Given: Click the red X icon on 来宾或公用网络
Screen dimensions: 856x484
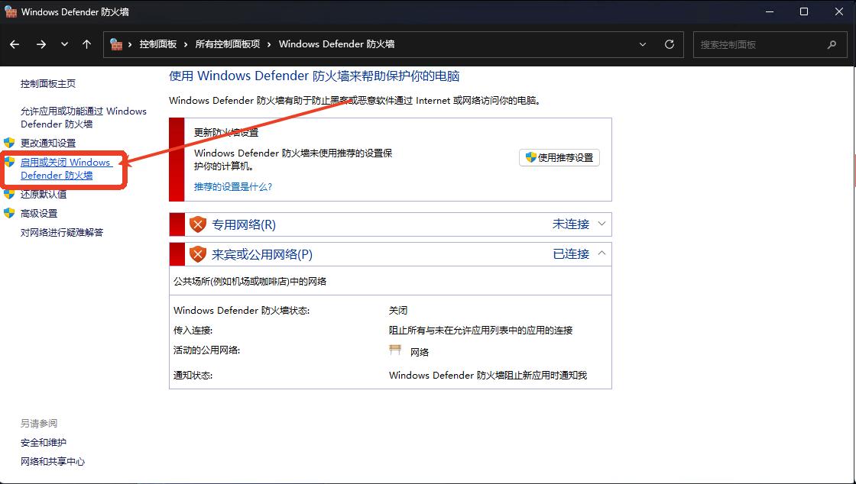Looking at the screenshot, I should (x=197, y=253).
